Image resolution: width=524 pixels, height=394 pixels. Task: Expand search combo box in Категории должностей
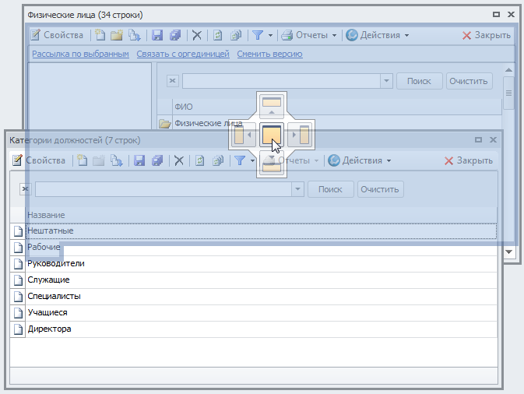297,189
